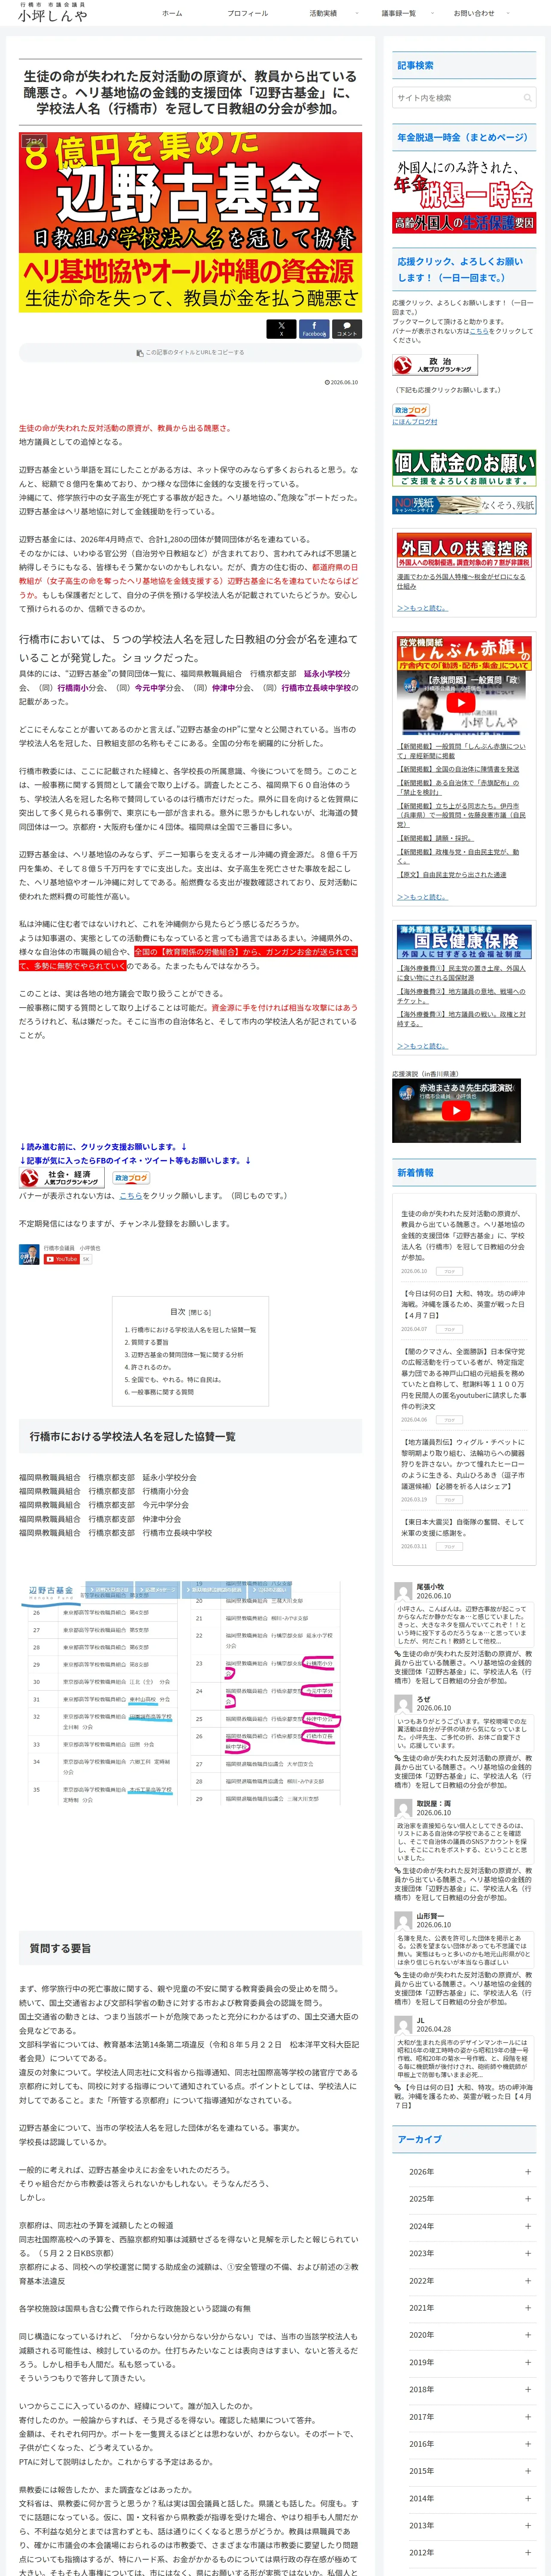Jump to TOC item 行橋市における学校法人名を冠した協賛一覧
Image resolution: width=551 pixels, height=2576 pixels.
(x=193, y=1330)
